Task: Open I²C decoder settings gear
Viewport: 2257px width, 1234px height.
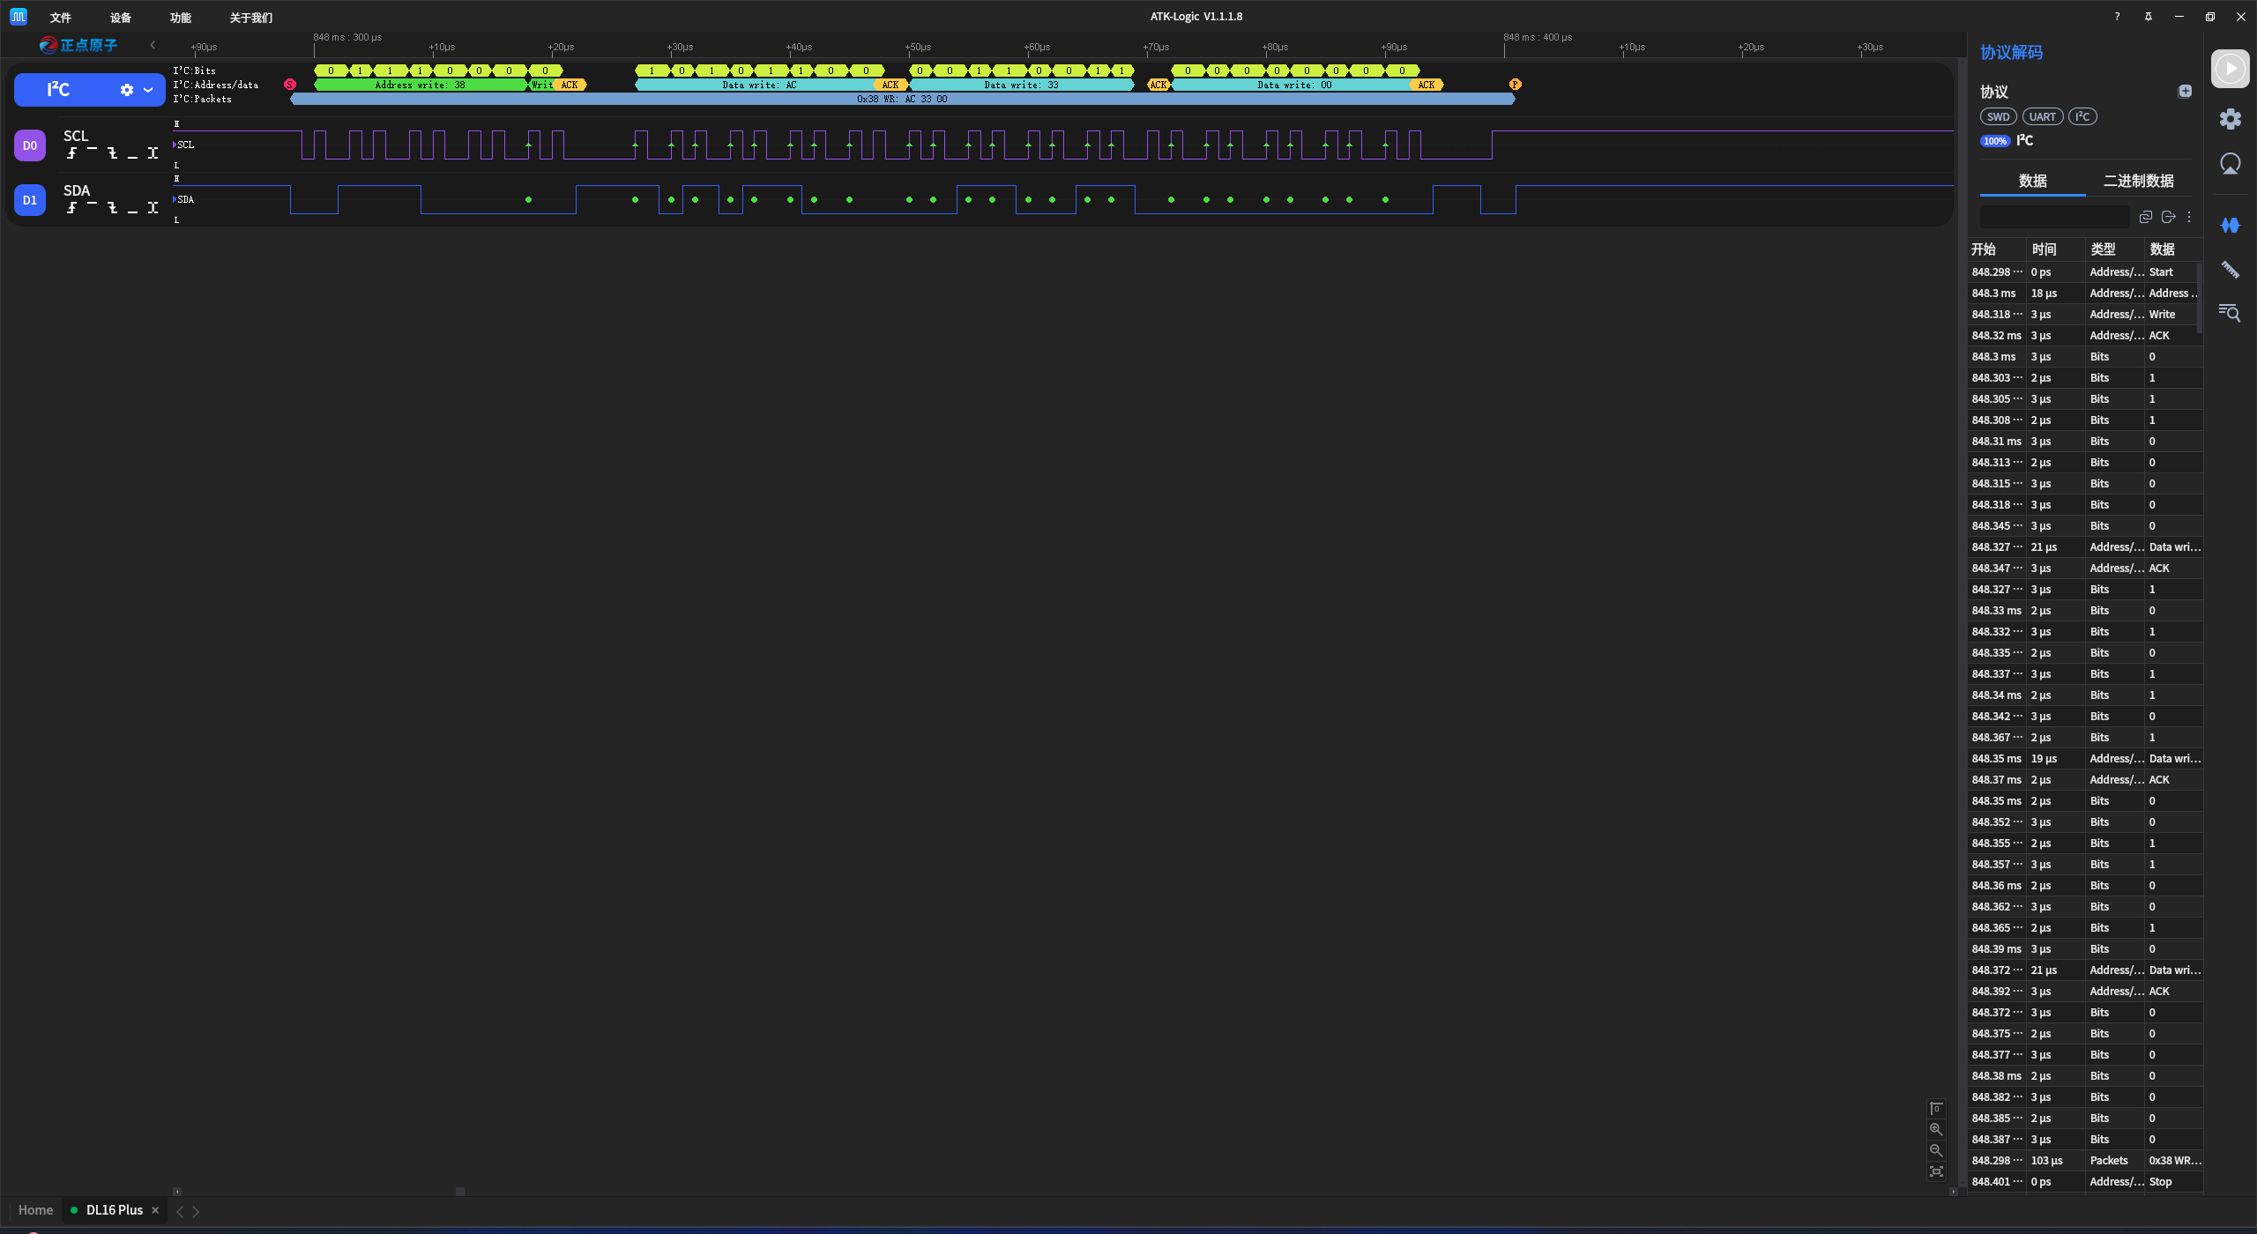Action: coord(127,90)
